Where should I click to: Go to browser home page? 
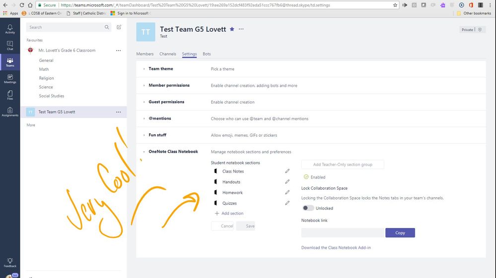pyautogui.click(x=30, y=5)
